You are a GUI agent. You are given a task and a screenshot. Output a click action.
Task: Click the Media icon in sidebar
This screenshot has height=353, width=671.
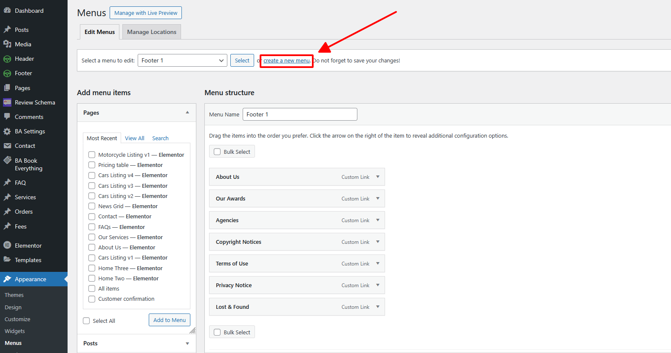[x=7, y=44]
